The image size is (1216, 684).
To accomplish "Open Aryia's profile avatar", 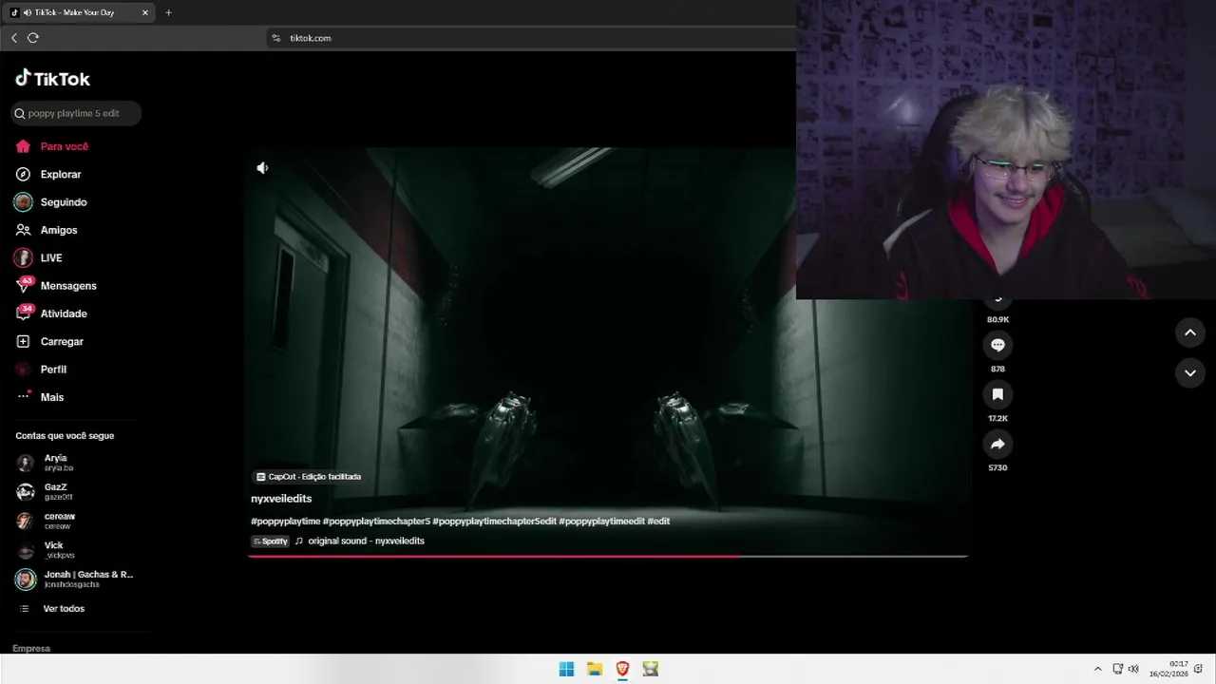I will 26,463.
